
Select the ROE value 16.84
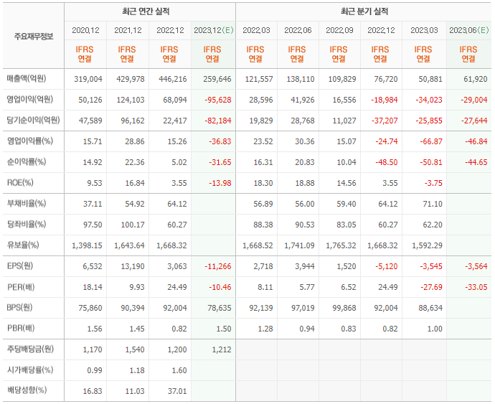[x=135, y=183]
